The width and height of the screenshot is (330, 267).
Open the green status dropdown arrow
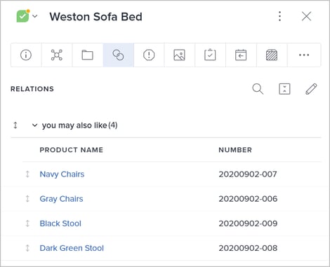[35, 16]
